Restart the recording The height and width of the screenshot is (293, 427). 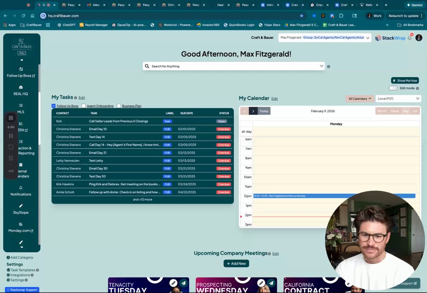[x=11, y=147]
